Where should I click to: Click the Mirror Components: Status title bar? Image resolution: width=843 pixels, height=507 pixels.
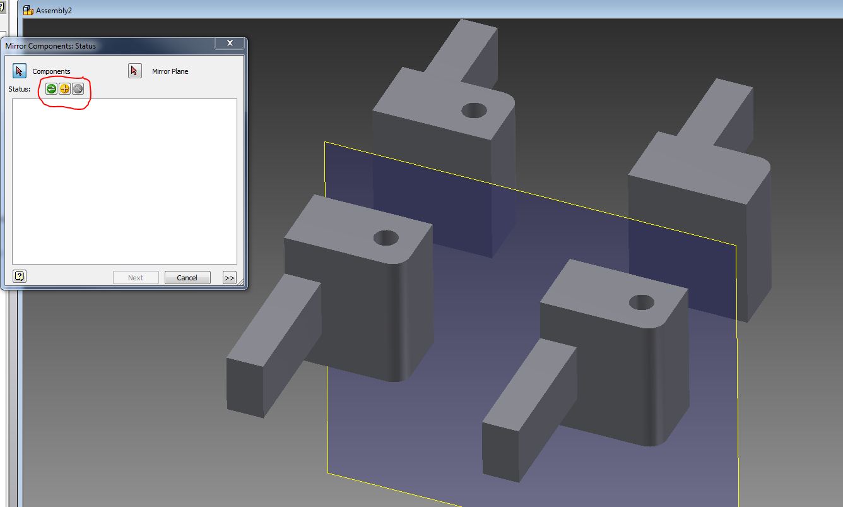pyautogui.click(x=95, y=45)
